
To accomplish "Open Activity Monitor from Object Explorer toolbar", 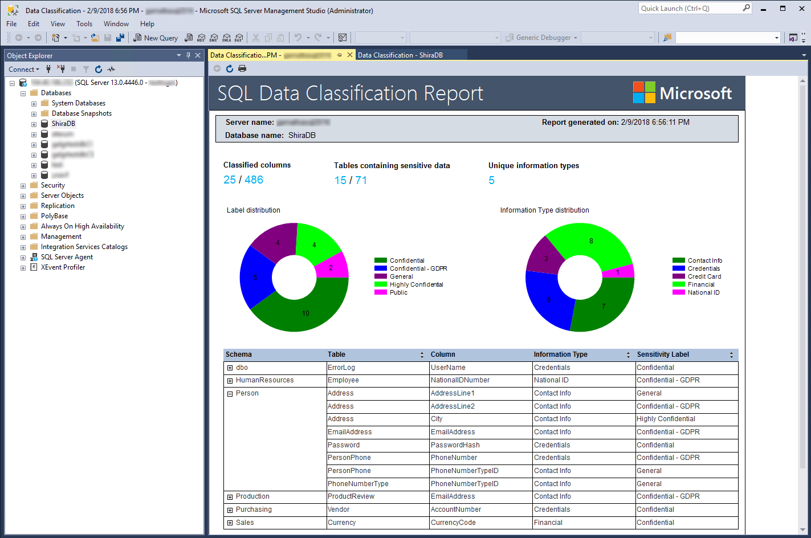I will coord(111,70).
